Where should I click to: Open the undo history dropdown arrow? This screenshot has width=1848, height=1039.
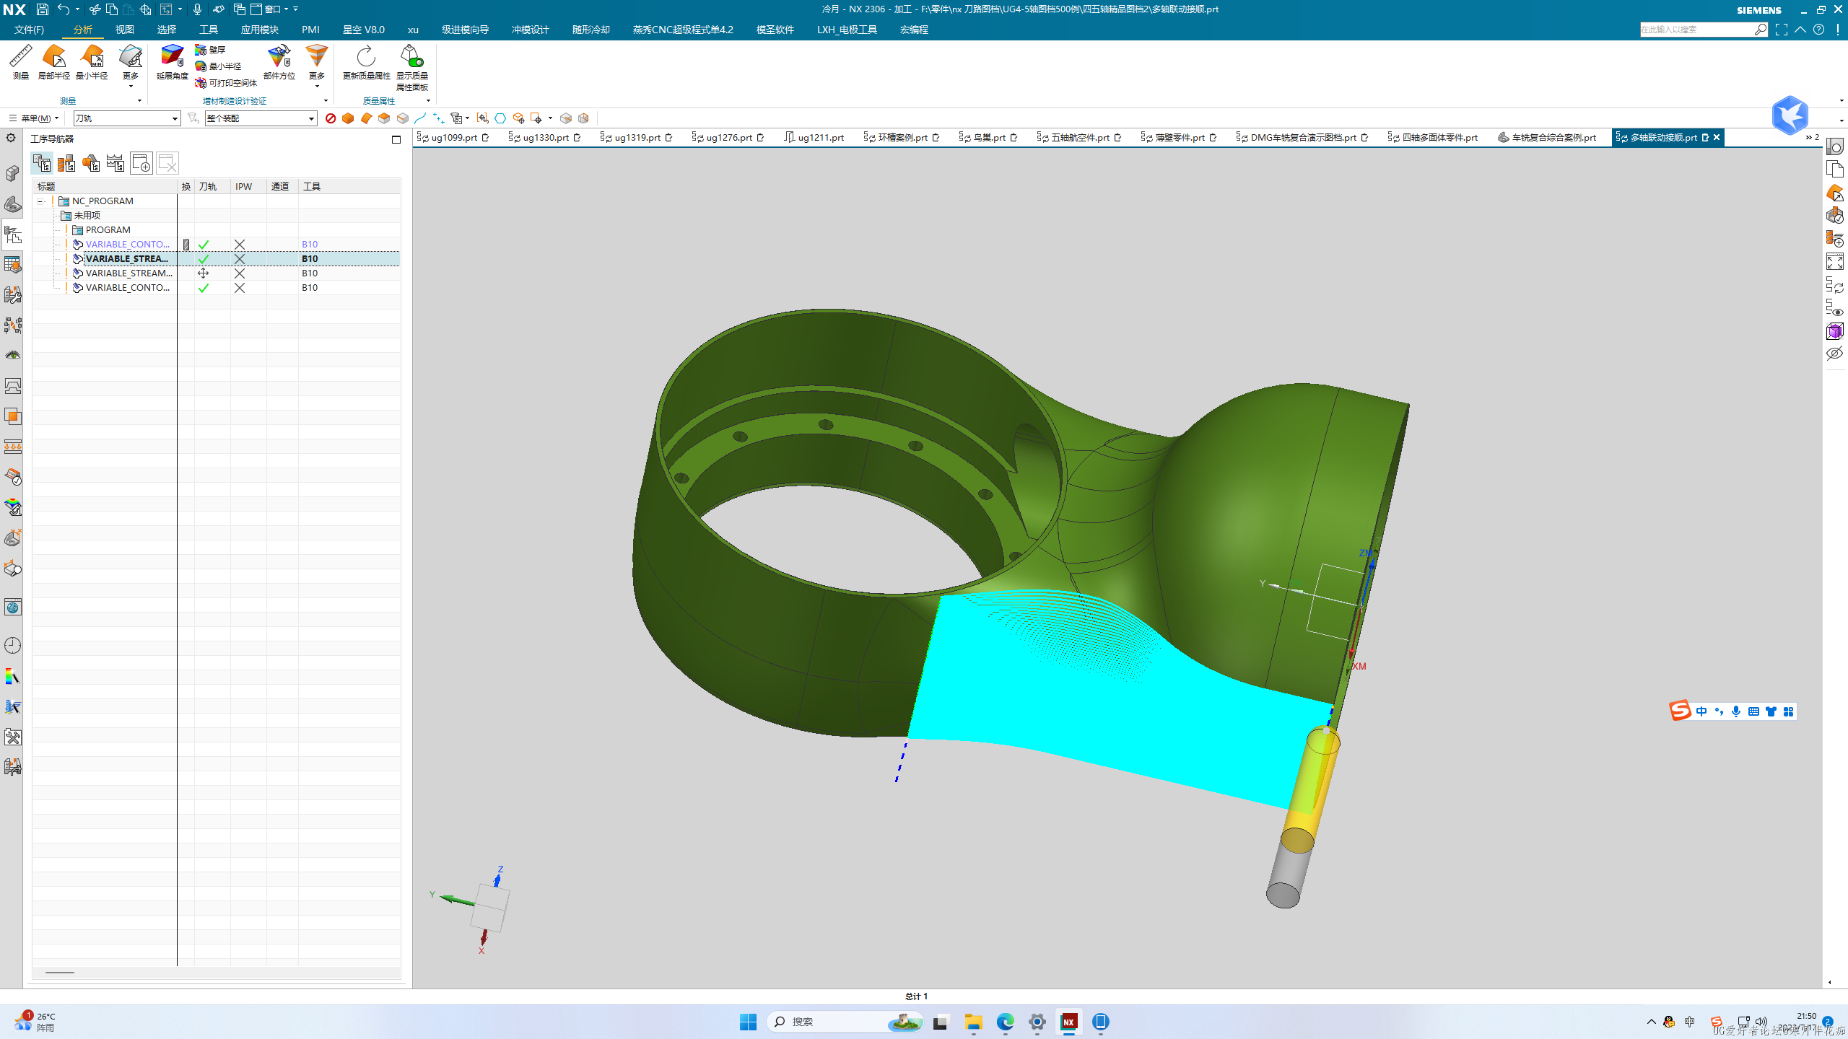[77, 9]
